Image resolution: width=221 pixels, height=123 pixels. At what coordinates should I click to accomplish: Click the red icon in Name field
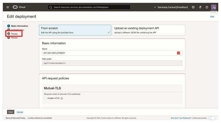coord(178,53)
